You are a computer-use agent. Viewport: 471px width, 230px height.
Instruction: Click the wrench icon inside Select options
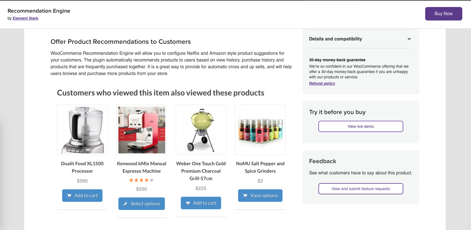126,204
